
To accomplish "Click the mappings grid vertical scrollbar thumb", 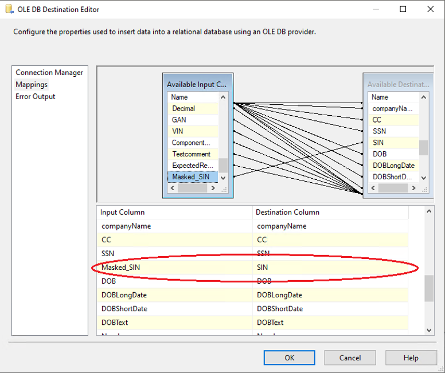I will pyautogui.click(x=429, y=288).
